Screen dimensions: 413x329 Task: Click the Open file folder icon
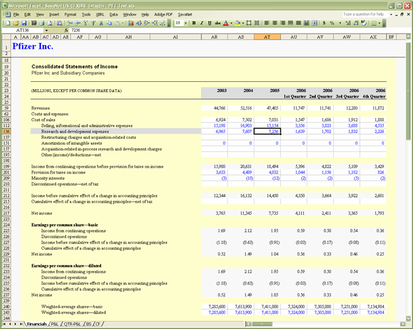pyautogui.click(x=16, y=23)
